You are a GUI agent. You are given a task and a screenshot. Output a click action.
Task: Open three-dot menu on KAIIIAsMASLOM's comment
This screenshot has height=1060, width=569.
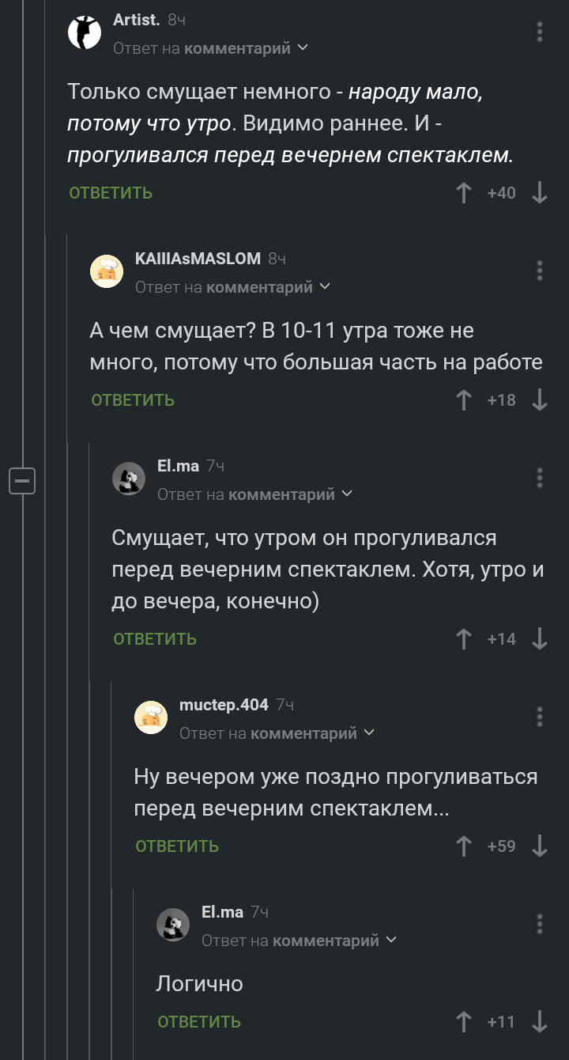pos(540,271)
